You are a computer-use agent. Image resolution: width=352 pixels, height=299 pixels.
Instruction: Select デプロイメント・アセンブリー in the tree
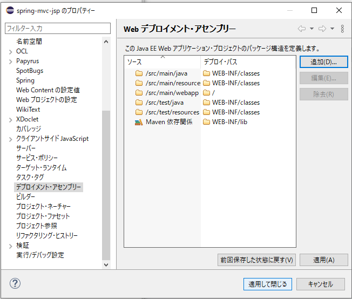click(49, 187)
